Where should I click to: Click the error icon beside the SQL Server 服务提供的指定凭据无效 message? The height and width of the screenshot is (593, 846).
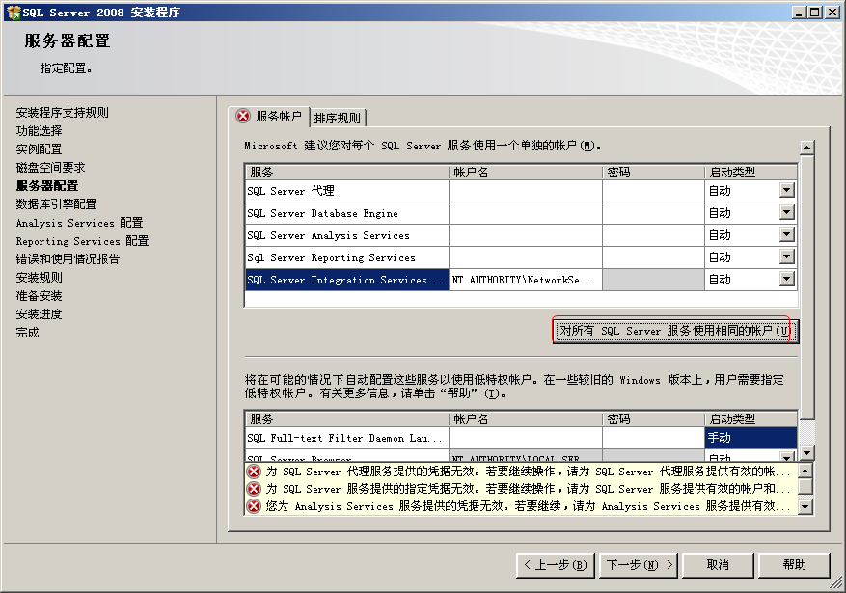(254, 489)
